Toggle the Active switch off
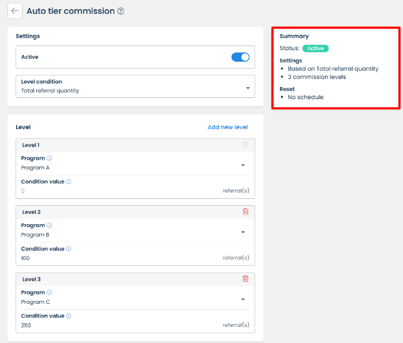403x343 pixels. click(x=240, y=57)
